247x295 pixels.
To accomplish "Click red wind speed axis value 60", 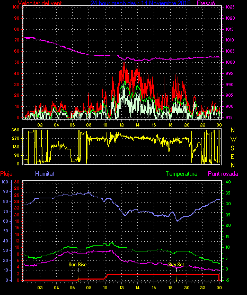I will pyautogui.click(x=16, y=51).
